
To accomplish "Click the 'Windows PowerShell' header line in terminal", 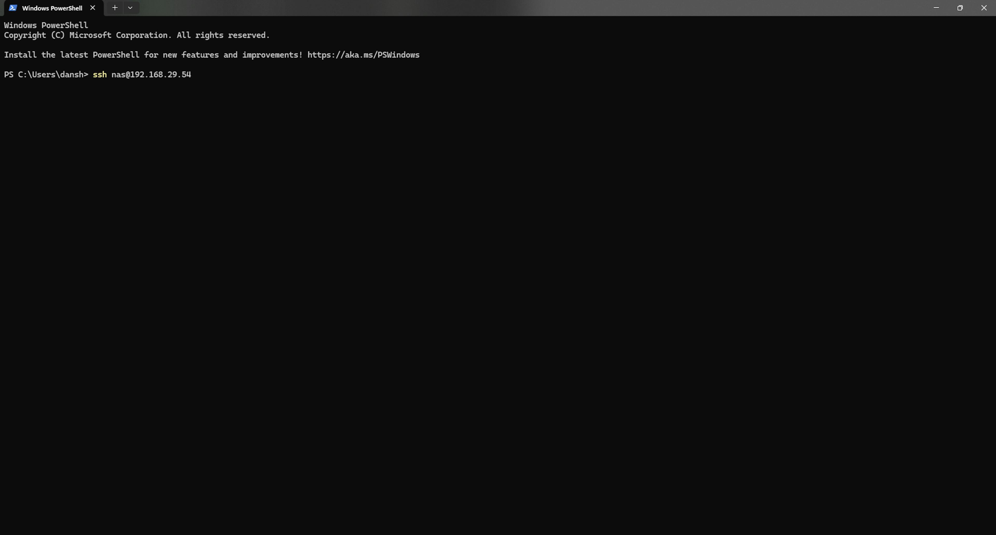I will pos(46,25).
